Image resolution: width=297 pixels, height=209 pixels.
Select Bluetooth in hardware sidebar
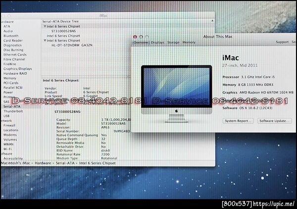[11, 36]
